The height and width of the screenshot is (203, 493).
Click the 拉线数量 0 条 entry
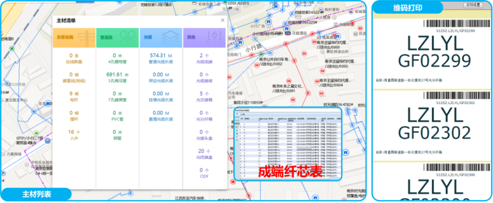pyautogui.click(x=74, y=58)
